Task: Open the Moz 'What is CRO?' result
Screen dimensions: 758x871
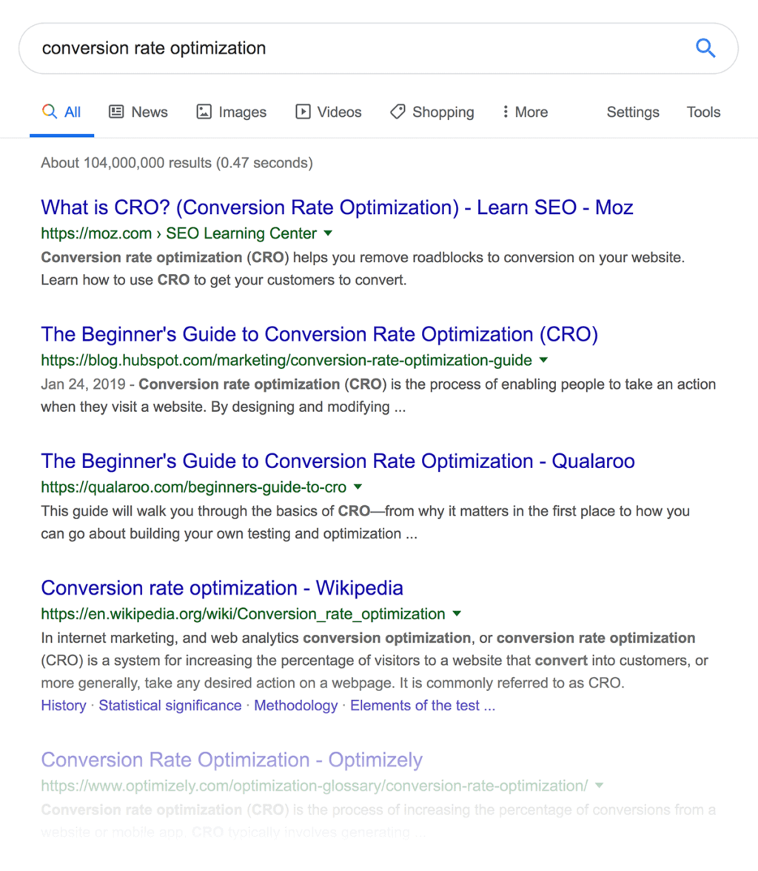Action: coord(337,207)
